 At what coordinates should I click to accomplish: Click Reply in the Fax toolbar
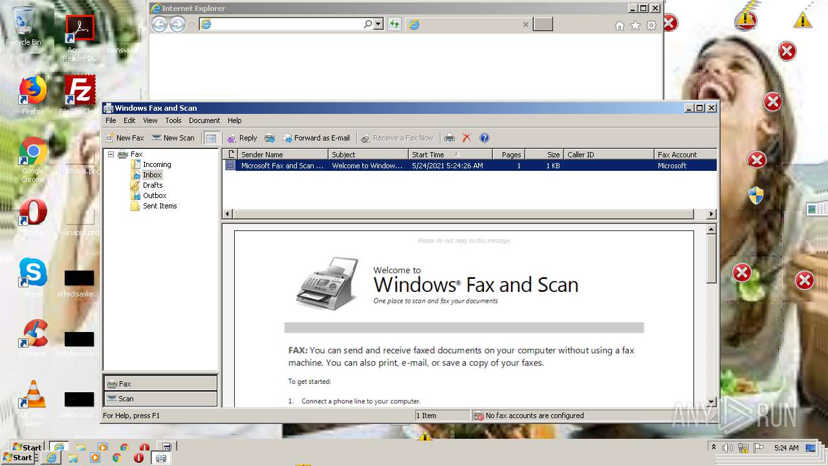(x=242, y=138)
